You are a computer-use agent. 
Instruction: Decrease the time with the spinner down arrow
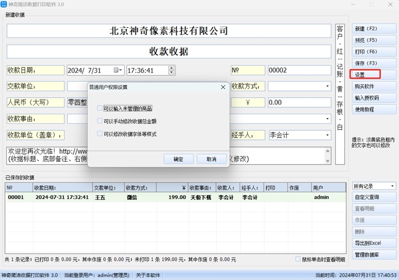(172, 72)
